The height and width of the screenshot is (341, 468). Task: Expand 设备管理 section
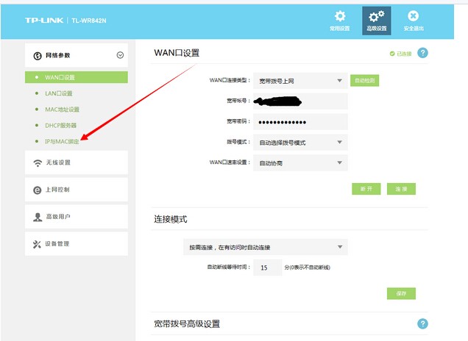(x=77, y=244)
